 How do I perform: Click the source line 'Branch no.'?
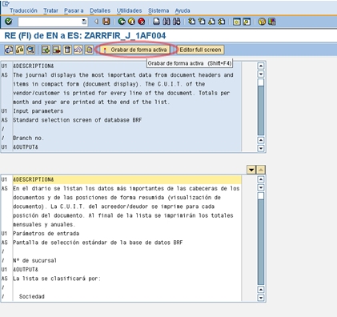pyautogui.click(x=28, y=138)
